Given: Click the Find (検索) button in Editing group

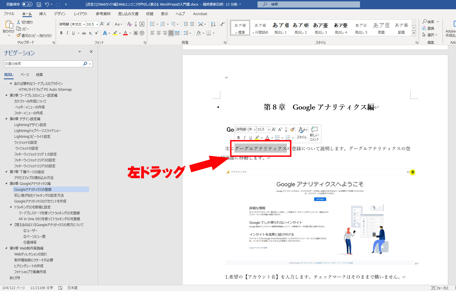Looking at the screenshot, I should (x=429, y=22).
